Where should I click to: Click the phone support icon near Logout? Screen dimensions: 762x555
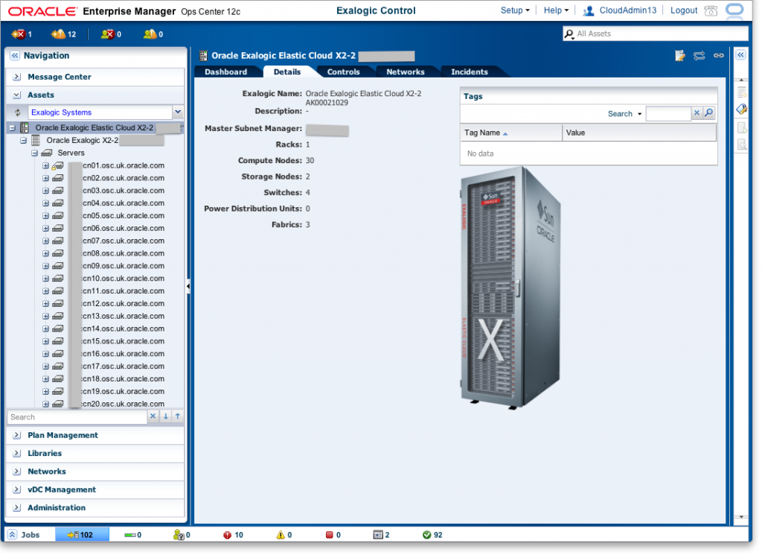coord(711,10)
